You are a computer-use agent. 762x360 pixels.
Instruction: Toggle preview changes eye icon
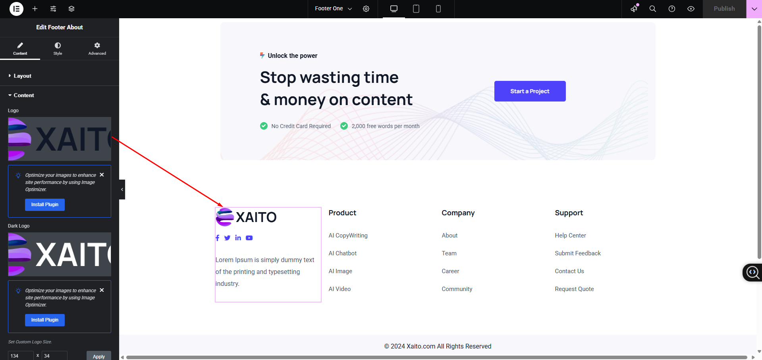(x=691, y=9)
